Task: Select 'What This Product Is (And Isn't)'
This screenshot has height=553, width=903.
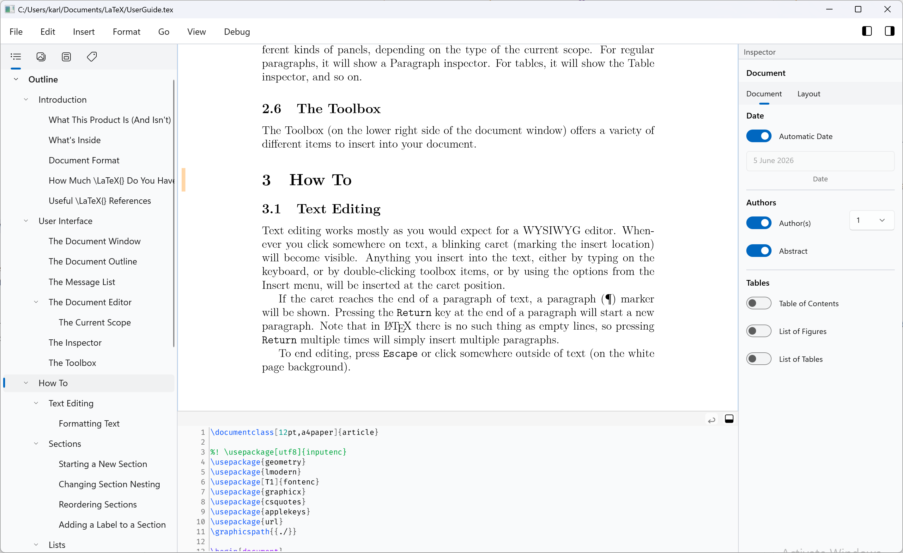Action: [110, 120]
